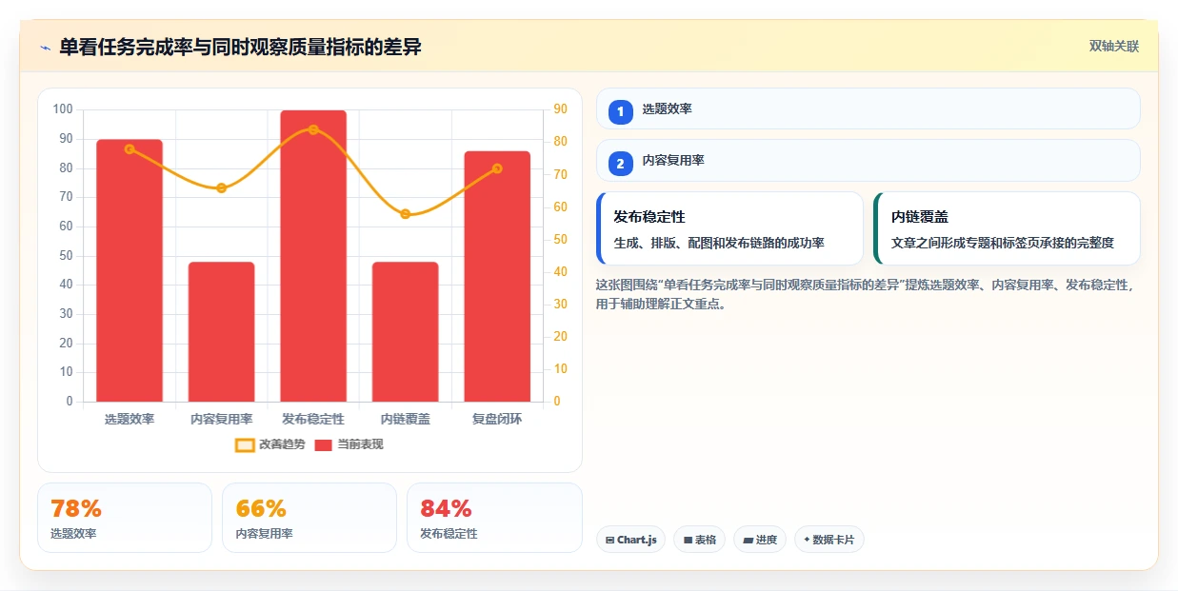Click the 内链覆盖 description card
This screenshot has height=591, width=1178.
1007,228
